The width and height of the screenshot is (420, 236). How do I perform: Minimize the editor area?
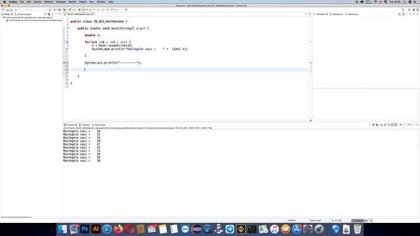coord(306,14)
